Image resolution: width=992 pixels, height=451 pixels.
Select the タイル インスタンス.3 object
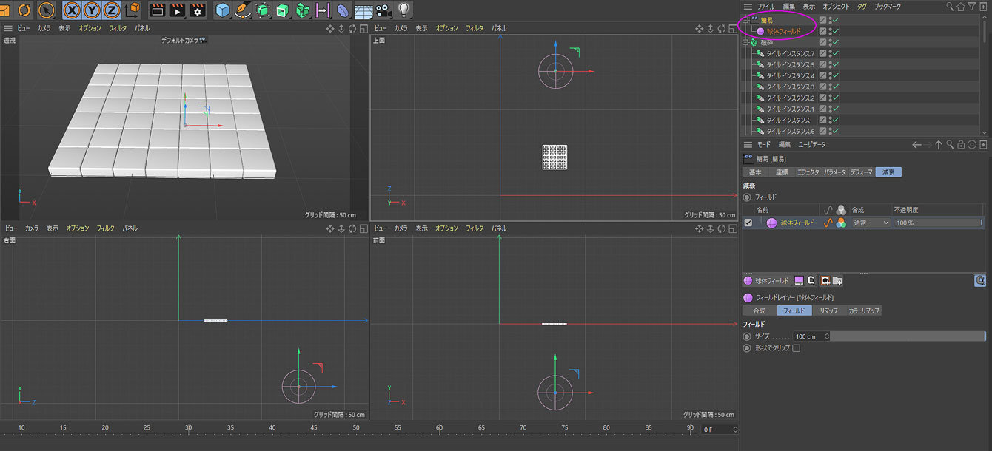[x=790, y=87]
